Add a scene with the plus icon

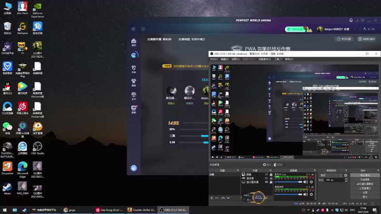211,198
